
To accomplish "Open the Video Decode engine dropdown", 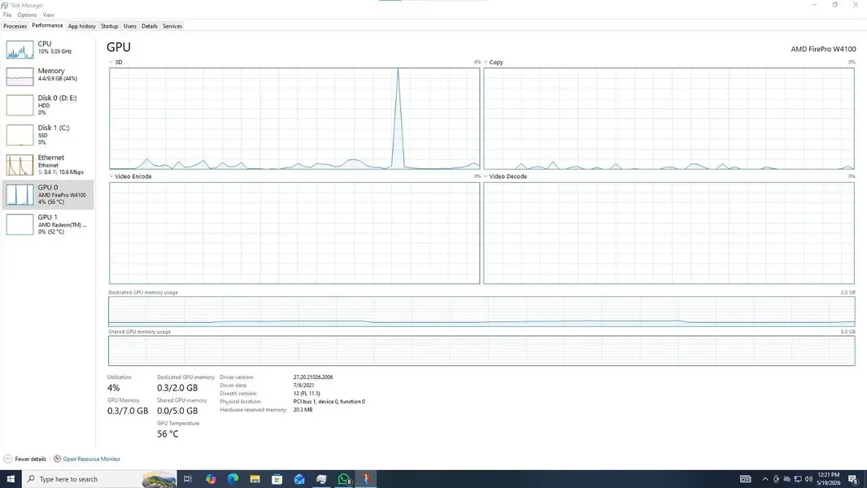I will (486, 176).
